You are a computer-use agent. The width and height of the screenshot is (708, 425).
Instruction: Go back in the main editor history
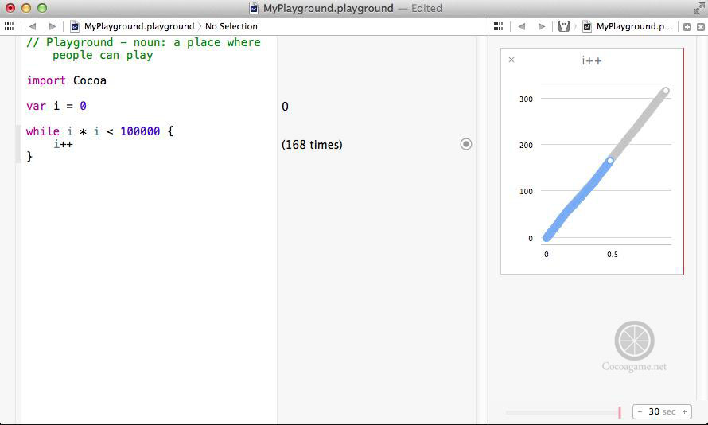(33, 26)
